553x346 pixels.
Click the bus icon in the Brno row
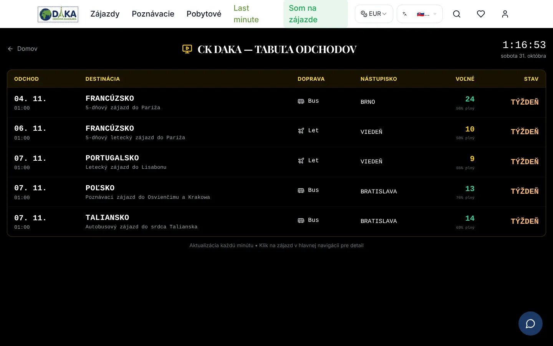(x=301, y=101)
